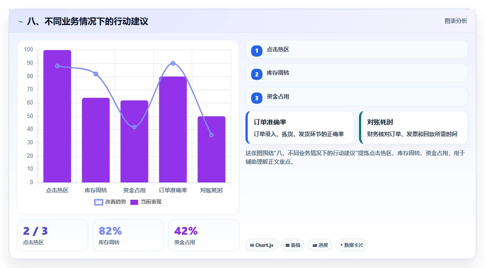The width and height of the screenshot is (485, 268).
Task: Open the 对账耗时 card
Action: coord(413,128)
